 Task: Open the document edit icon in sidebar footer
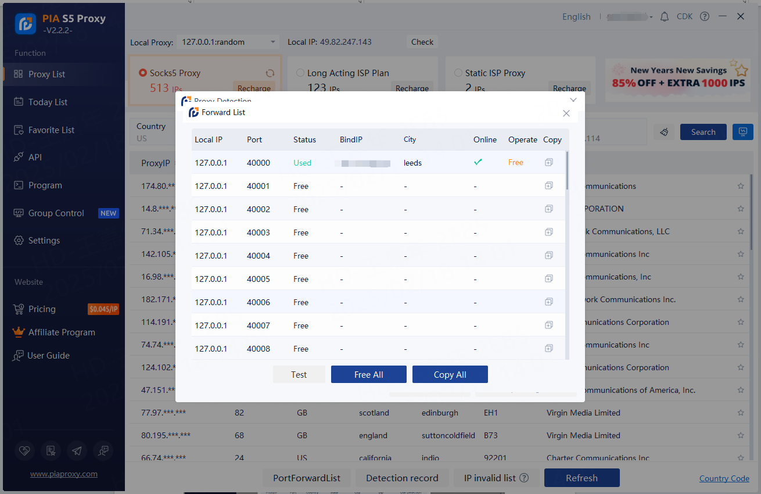tap(50, 450)
